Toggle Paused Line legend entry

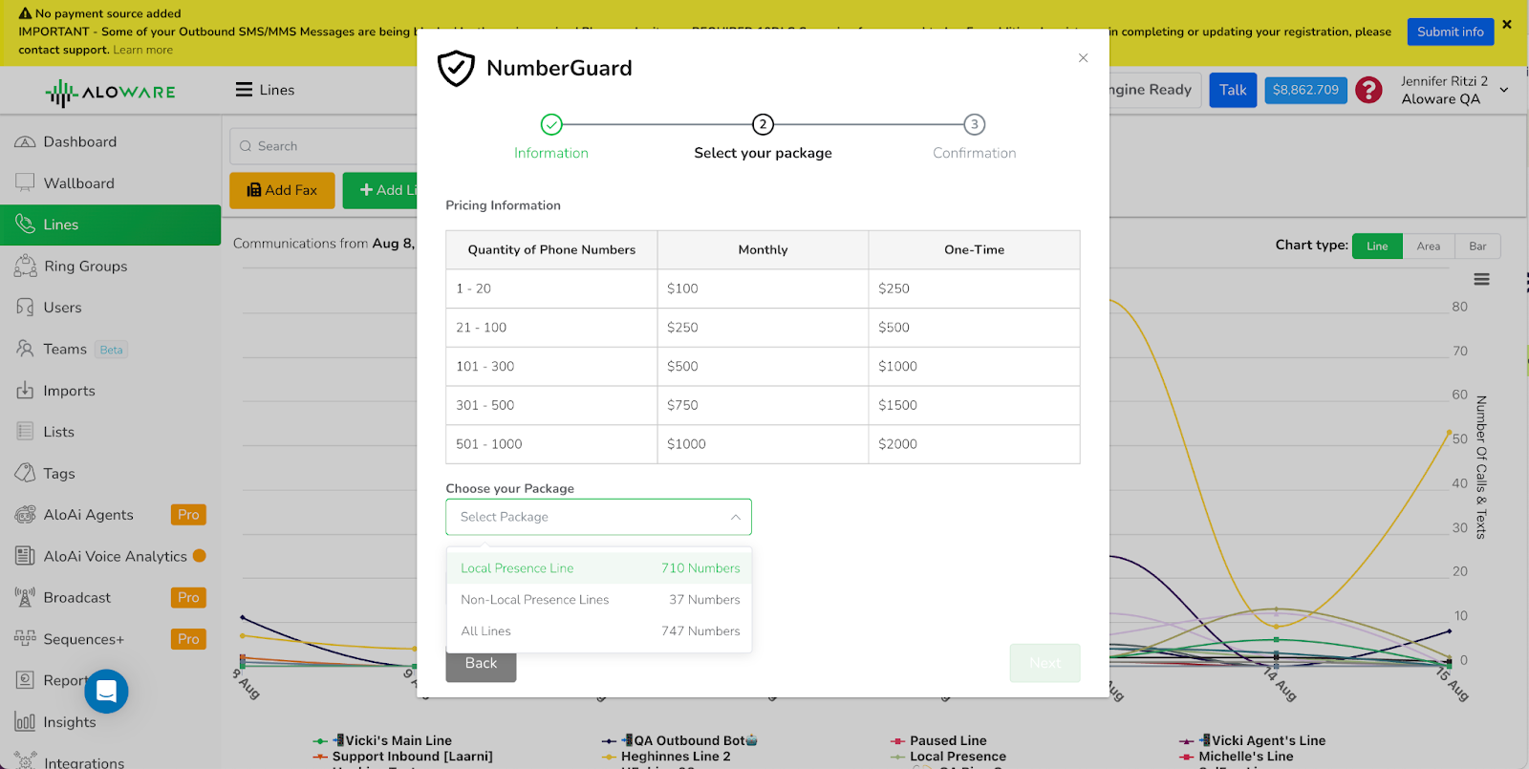point(938,740)
